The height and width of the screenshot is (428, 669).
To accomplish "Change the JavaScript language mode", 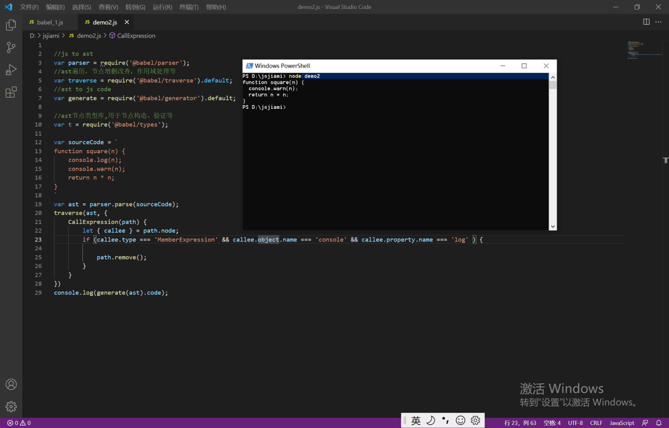I will (622, 423).
